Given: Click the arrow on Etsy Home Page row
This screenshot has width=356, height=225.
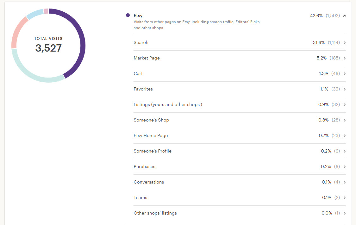Looking at the screenshot, I should click(x=344, y=136).
